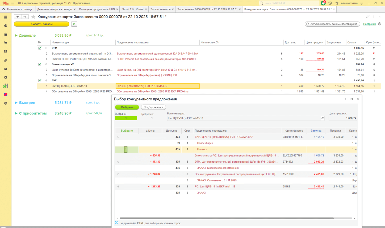
Task: Click the Настройки link
Action: pos(369,24)
